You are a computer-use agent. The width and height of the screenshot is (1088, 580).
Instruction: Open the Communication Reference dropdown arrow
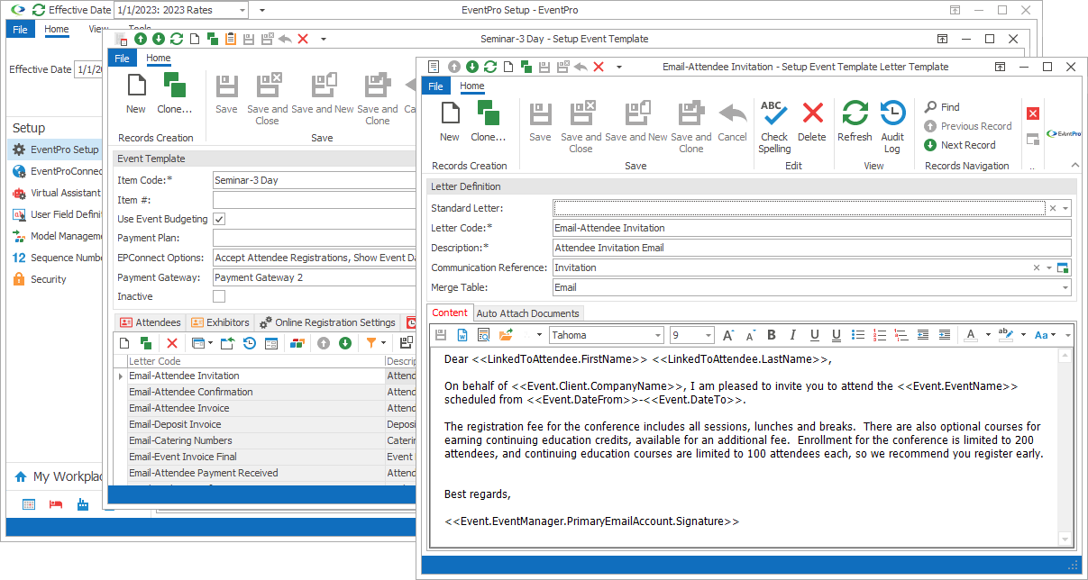[1049, 267]
